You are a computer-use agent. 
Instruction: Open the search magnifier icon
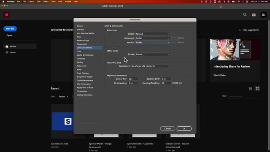245,15
